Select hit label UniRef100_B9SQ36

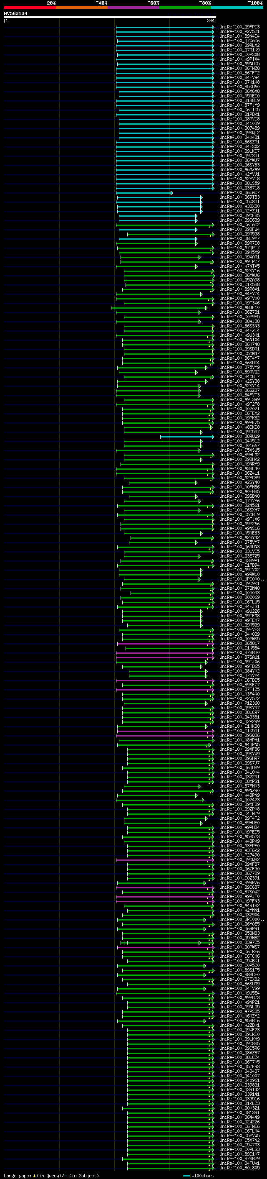(x=239, y=736)
